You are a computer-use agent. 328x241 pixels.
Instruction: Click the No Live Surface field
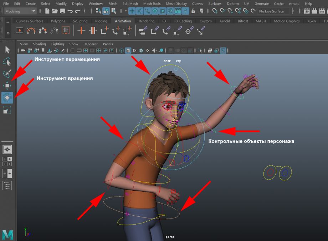pyautogui.click(x=273, y=11)
